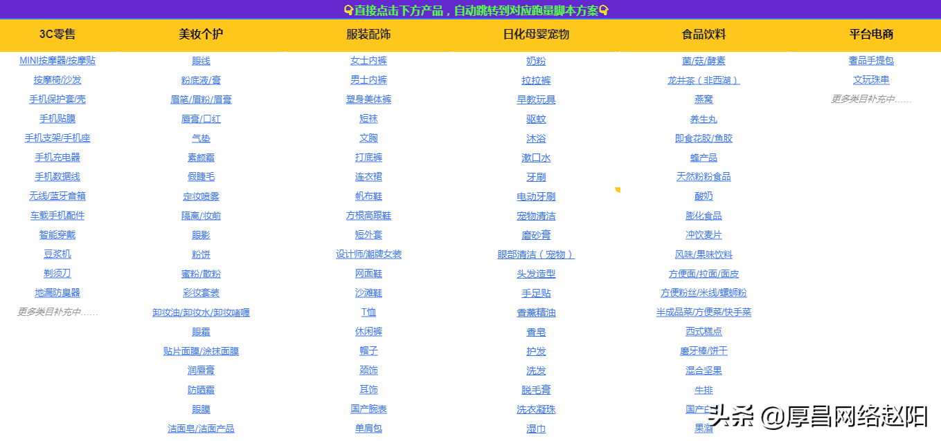Image resolution: width=941 pixels, height=441 pixels.
Task: Open the 塑身美体裤 link
Action: [368, 100]
